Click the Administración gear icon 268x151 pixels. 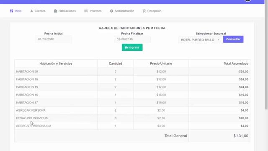tap(112, 11)
